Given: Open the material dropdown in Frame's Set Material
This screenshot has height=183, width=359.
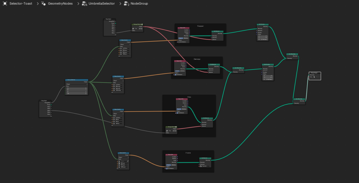Looking at the screenshot, I should 204,166.
